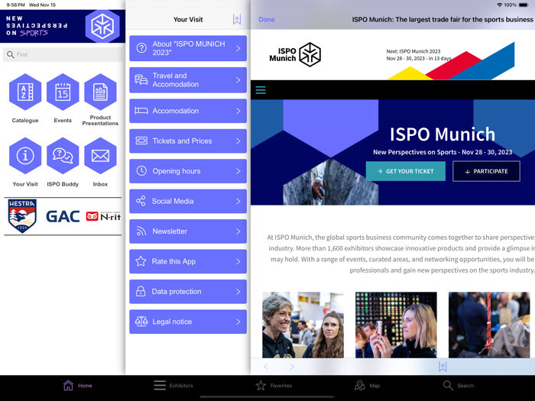Open the Opening hours entry
This screenshot has height=401, width=535.
(x=188, y=171)
